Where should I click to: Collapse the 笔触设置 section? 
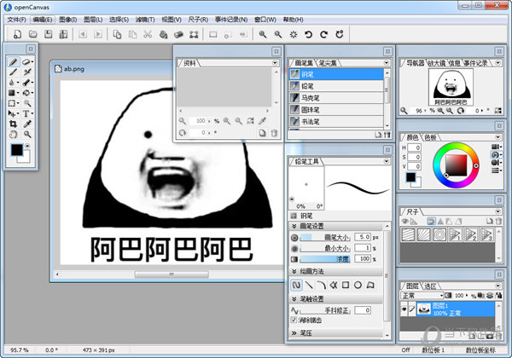(294, 298)
